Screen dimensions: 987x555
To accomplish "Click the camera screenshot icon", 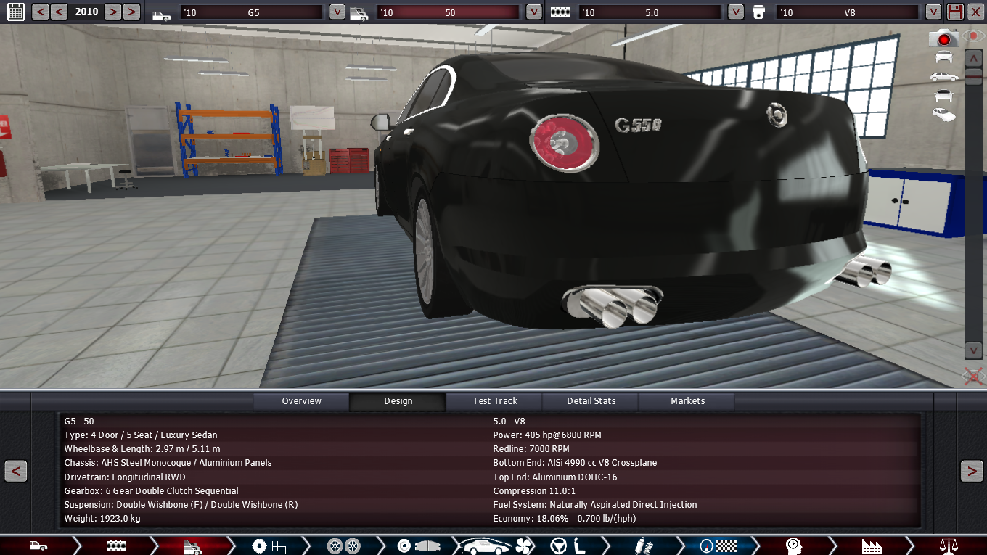I will coord(943,38).
